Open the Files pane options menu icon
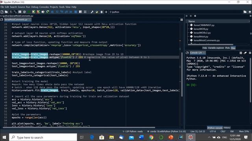 (250, 16)
